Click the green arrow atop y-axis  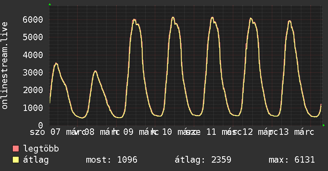(x=50, y=4)
